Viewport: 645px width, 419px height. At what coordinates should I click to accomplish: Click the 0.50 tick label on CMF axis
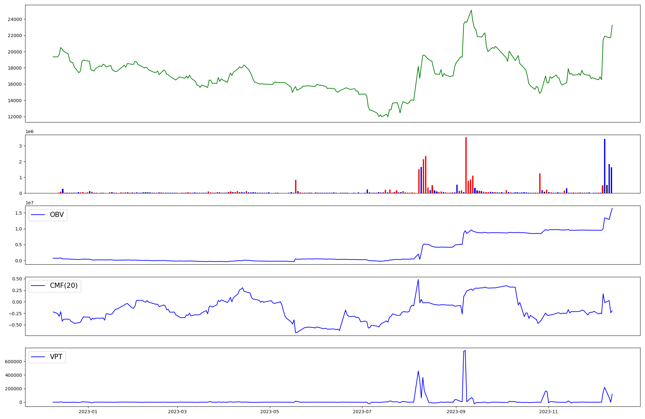pos(17,279)
